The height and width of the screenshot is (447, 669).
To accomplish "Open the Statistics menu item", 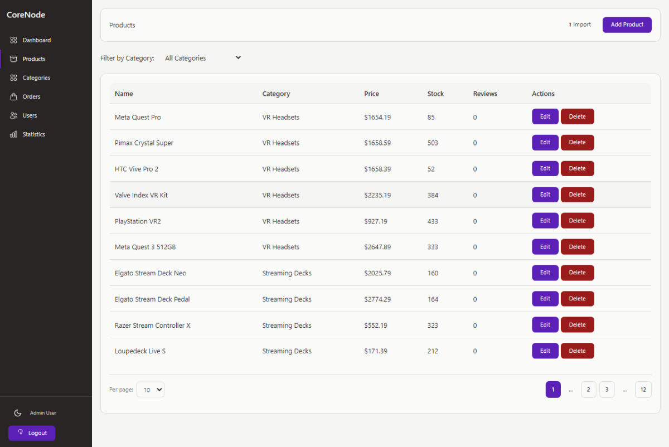I will [x=33, y=134].
